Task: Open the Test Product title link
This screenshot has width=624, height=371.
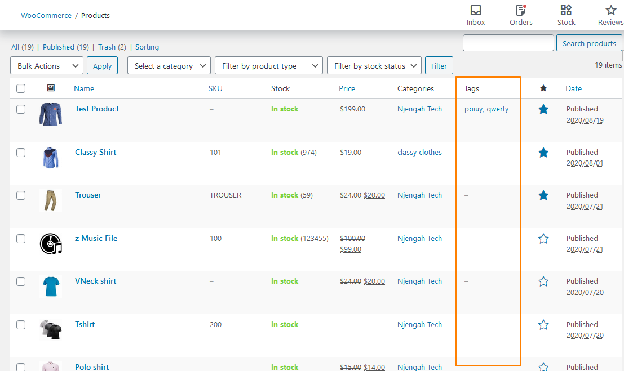Action: [97, 109]
